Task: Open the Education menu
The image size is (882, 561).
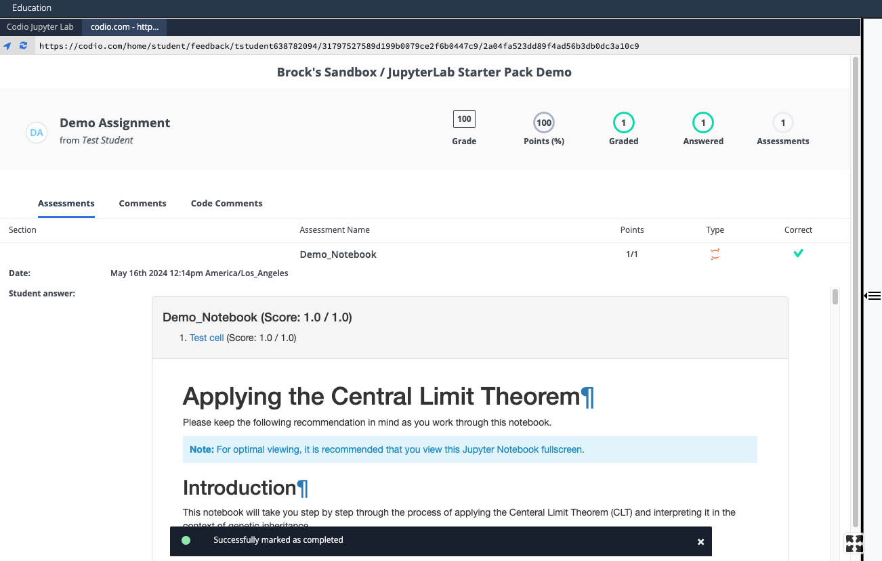Action: click(x=32, y=8)
